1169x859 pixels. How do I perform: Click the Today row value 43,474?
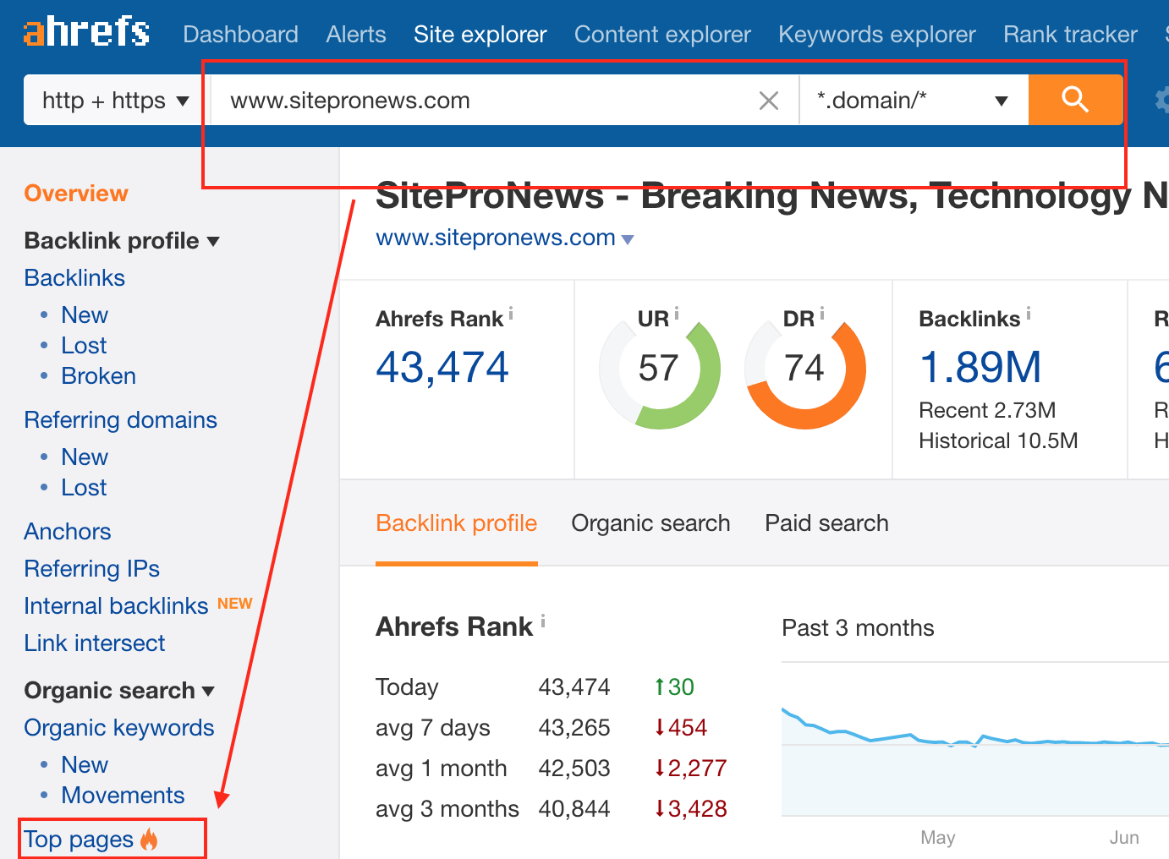click(x=574, y=687)
